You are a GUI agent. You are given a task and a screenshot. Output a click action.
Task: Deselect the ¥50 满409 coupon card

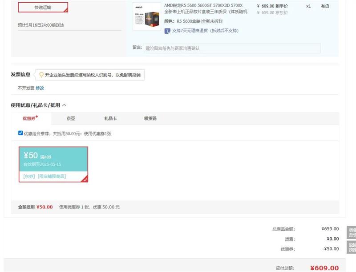click(53, 164)
